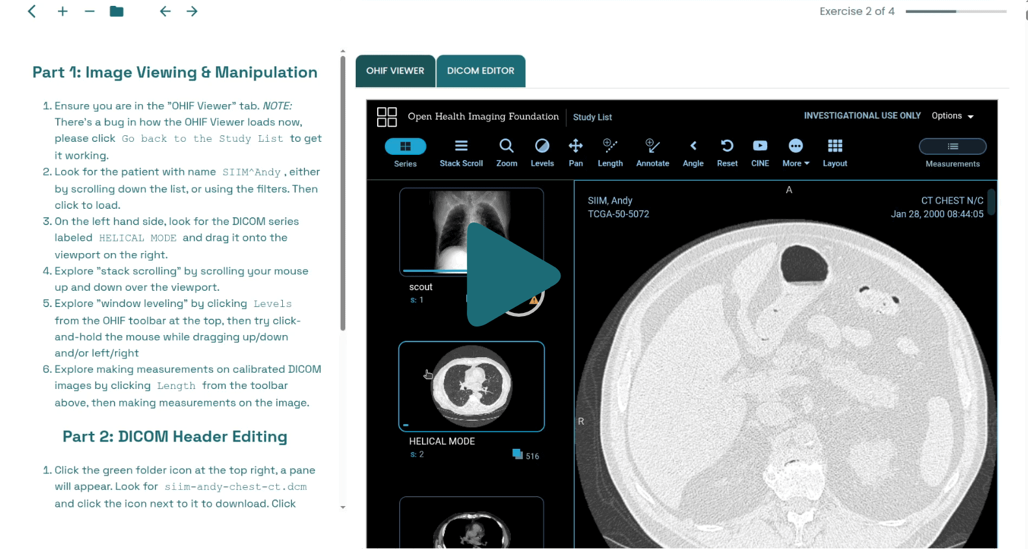Click the Study List link
This screenshot has width=1028, height=549.
click(592, 117)
